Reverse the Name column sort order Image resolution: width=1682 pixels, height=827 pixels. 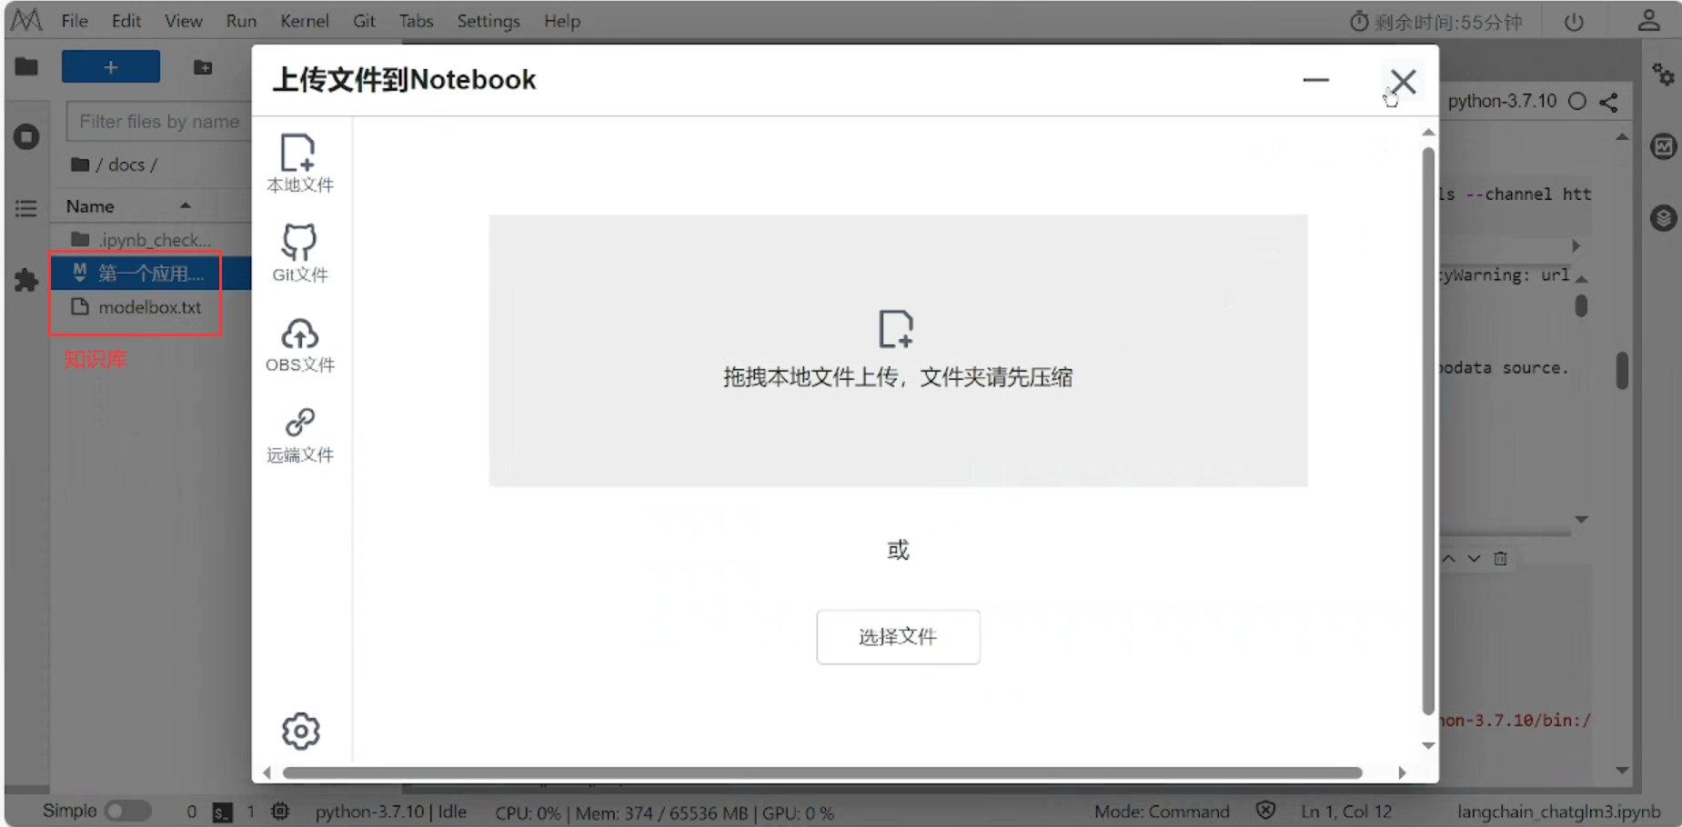(x=186, y=205)
